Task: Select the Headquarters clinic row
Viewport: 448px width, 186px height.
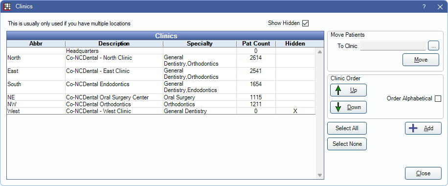Action: click(x=161, y=50)
